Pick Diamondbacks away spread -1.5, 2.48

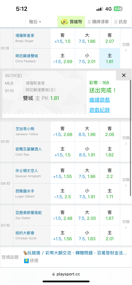coord(63,215)
